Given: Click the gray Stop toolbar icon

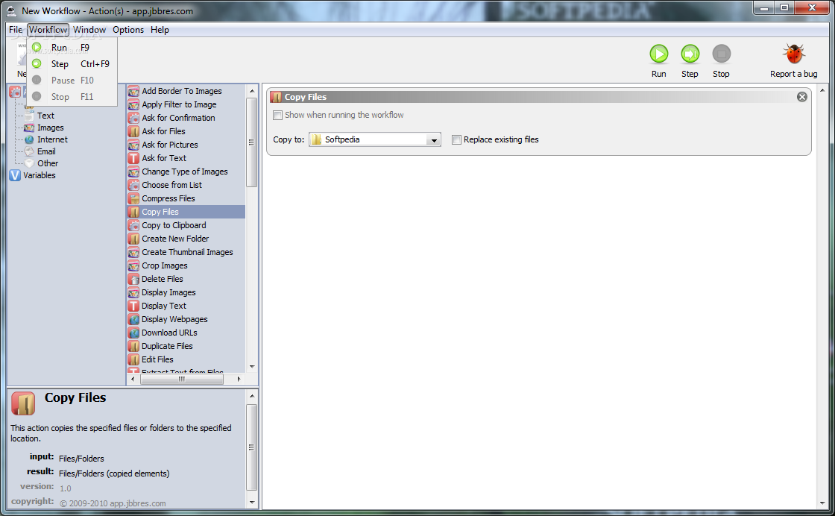Looking at the screenshot, I should pyautogui.click(x=722, y=54).
